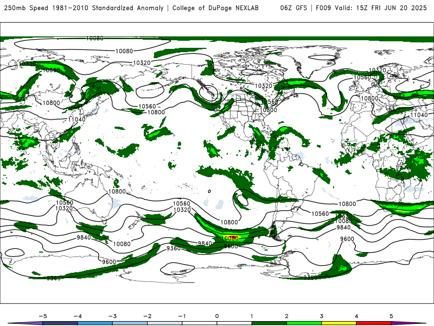The image size is (434, 326).
Task: Click the 10080 label inside the yellow anomaly
Action: point(230,238)
